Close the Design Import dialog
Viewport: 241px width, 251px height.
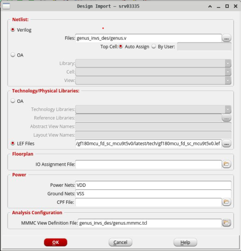[x=235, y=6]
